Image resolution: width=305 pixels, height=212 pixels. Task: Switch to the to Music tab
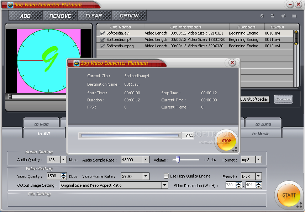tap(261, 134)
